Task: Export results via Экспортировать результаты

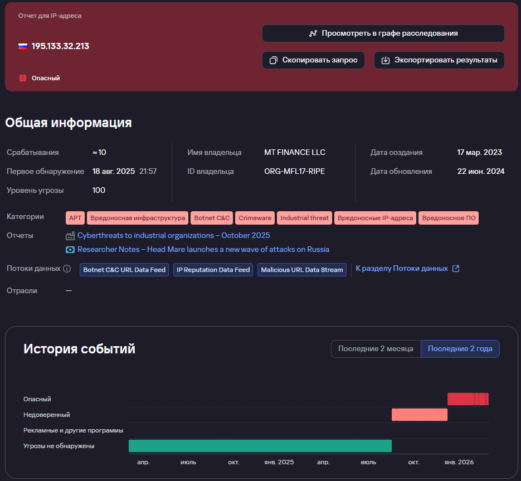Action: point(439,60)
